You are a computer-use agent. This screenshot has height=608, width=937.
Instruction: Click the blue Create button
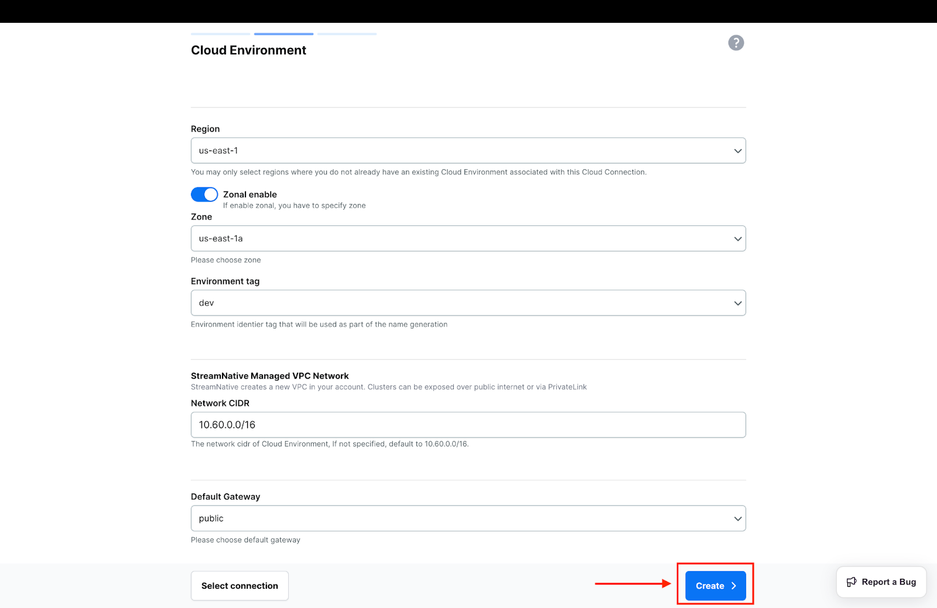pos(709,586)
